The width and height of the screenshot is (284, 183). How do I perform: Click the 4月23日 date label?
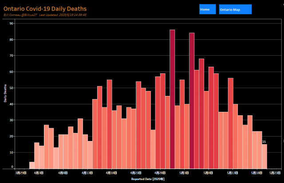(x=136, y=173)
